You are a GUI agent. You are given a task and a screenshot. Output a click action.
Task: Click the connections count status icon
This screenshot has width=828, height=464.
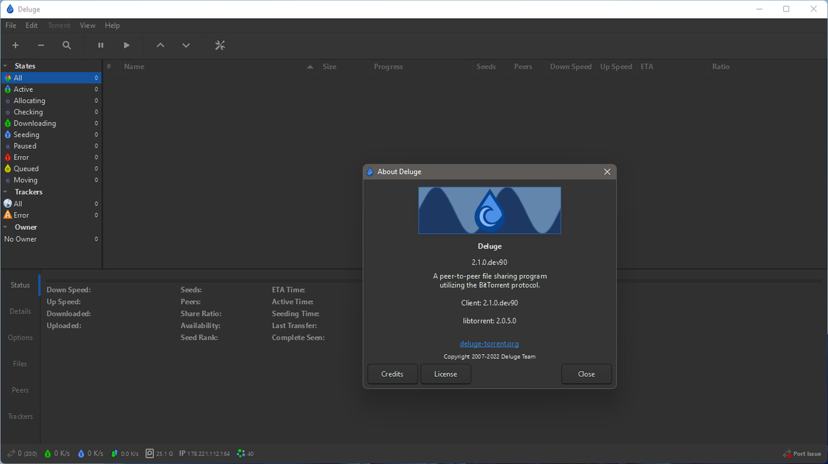point(21,454)
